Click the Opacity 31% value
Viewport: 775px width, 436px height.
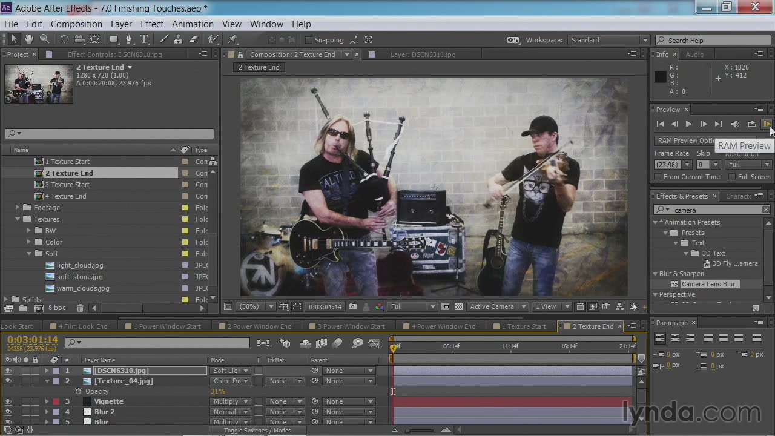(217, 391)
